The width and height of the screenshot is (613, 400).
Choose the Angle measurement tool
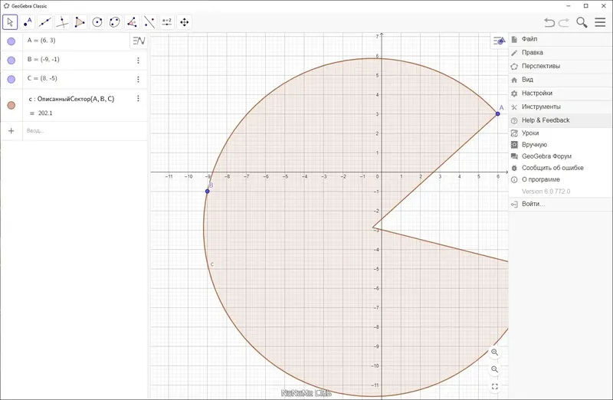(x=132, y=22)
